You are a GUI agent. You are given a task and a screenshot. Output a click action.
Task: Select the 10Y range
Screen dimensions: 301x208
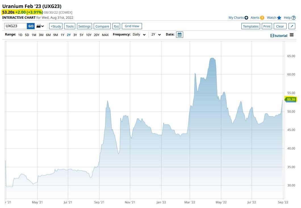(x=89, y=35)
